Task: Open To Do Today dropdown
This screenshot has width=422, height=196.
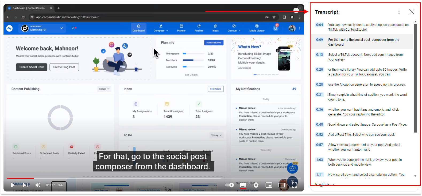Action: pyautogui.click(x=216, y=135)
